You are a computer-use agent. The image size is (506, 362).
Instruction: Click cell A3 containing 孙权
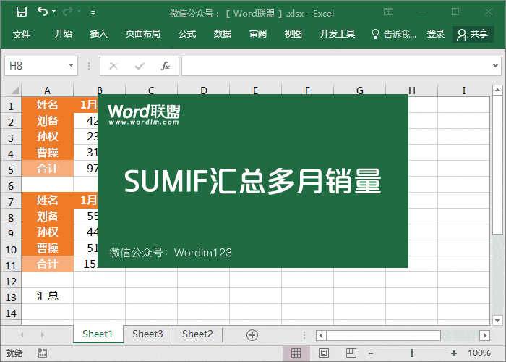(48, 136)
